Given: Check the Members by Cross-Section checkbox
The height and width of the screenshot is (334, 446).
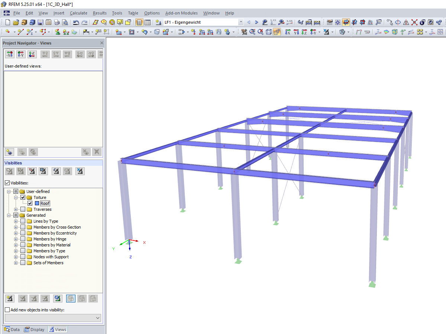Looking at the screenshot, I should 23,227.
